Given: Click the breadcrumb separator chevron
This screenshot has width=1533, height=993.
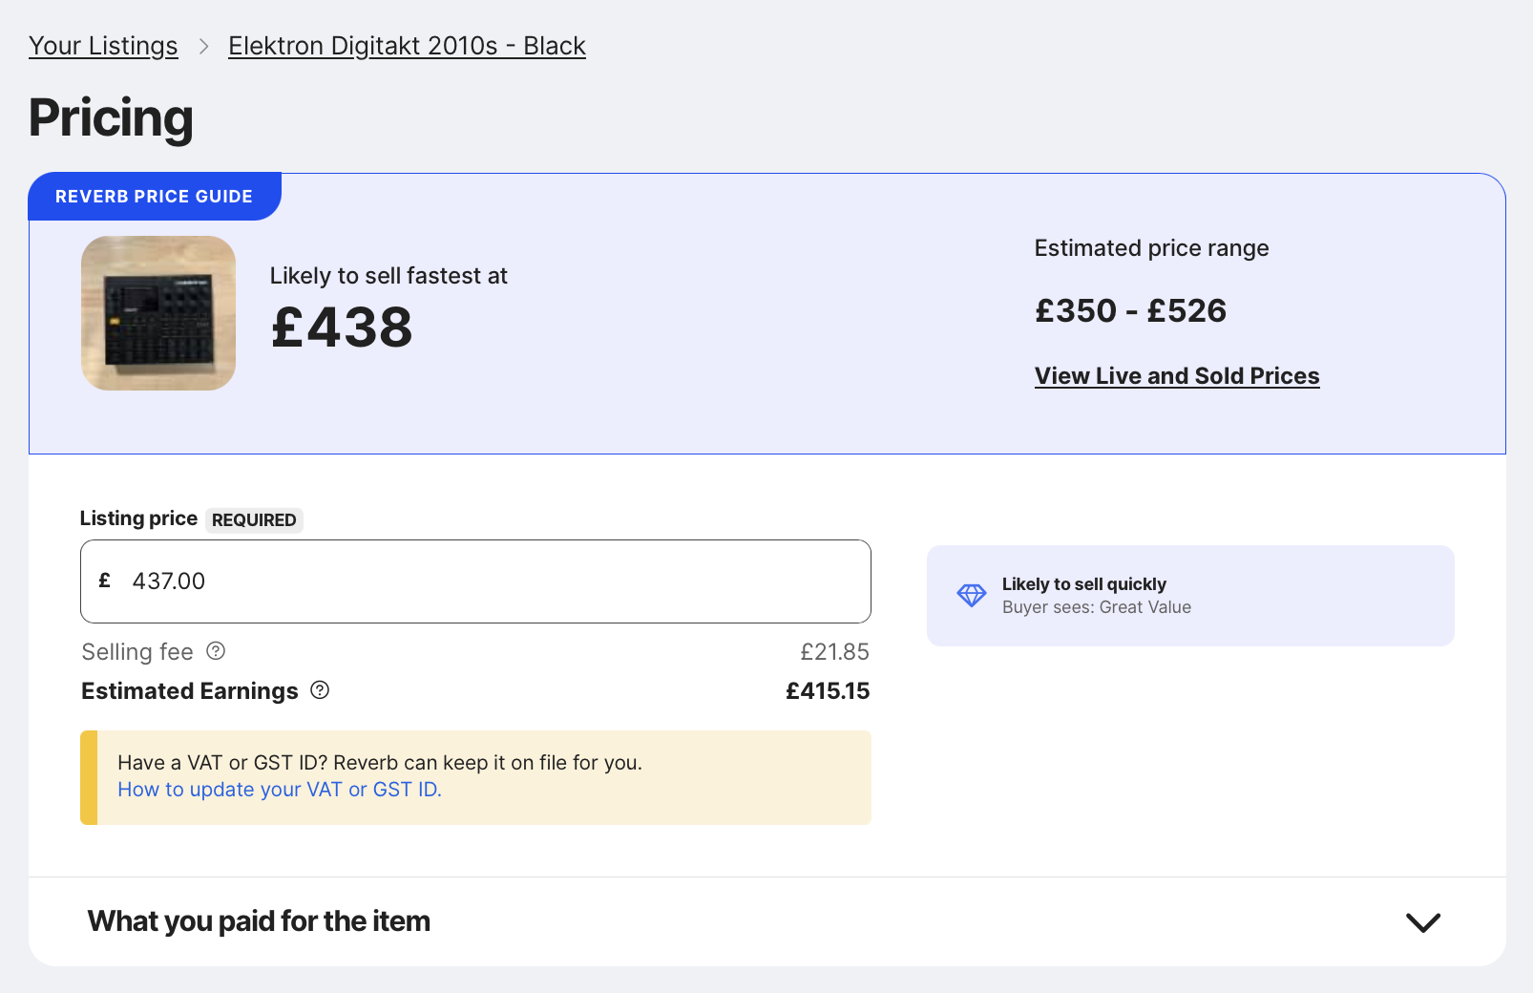Looking at the screenshot, I should click(x=203, y=46).
